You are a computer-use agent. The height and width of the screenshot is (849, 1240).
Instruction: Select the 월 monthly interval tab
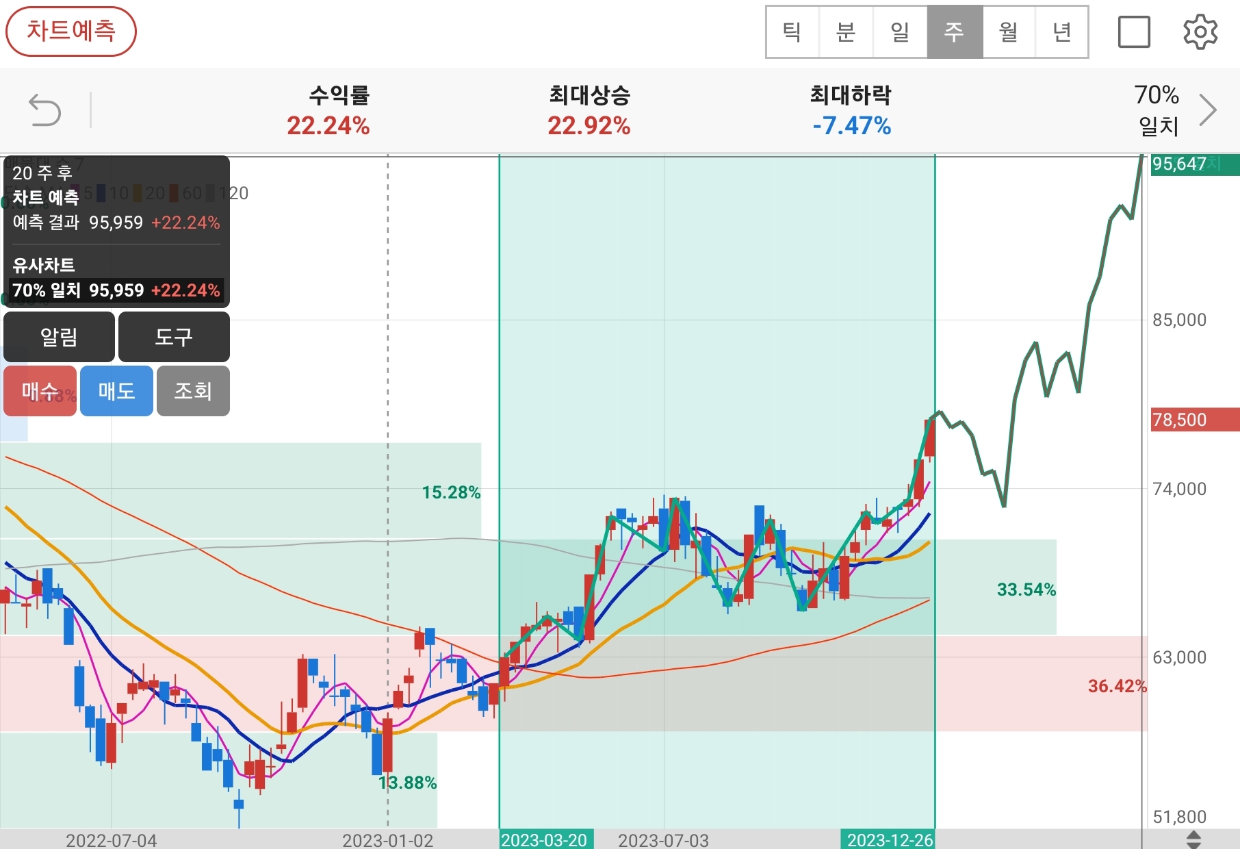[x=1009, y=32]
